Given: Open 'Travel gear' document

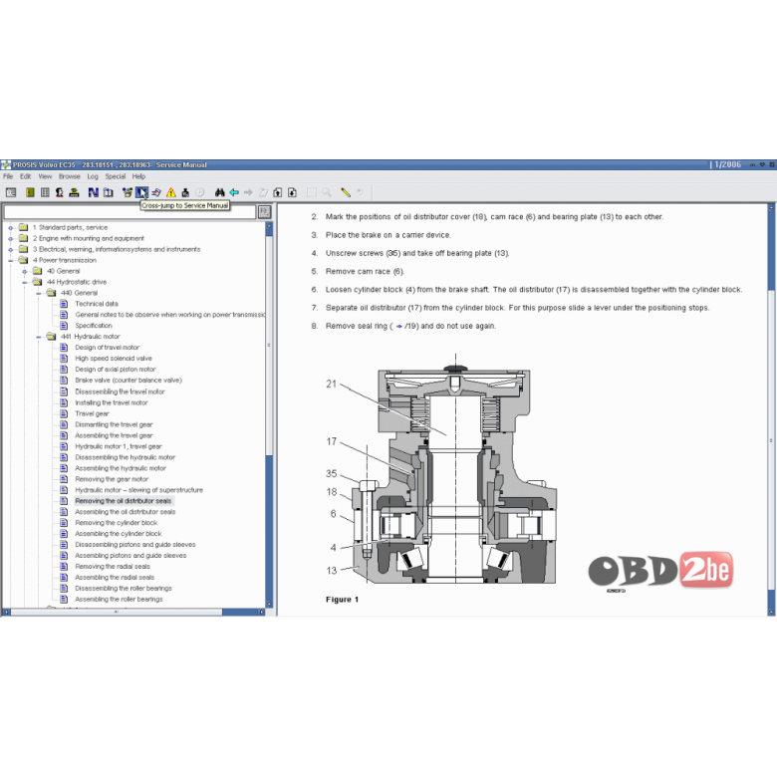Looking at the screenshot, I should [93, 413].
